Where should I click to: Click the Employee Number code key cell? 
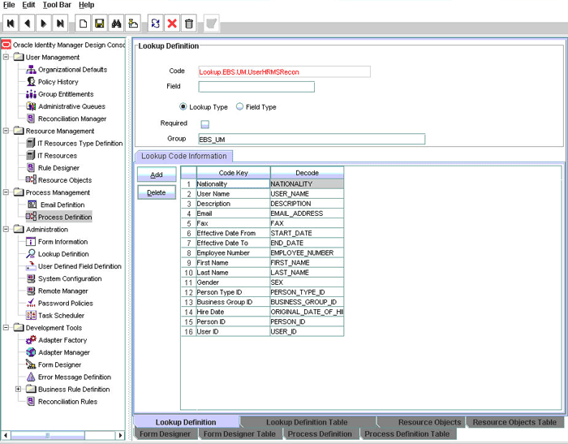pyautogui.click(x=234, y=252)
